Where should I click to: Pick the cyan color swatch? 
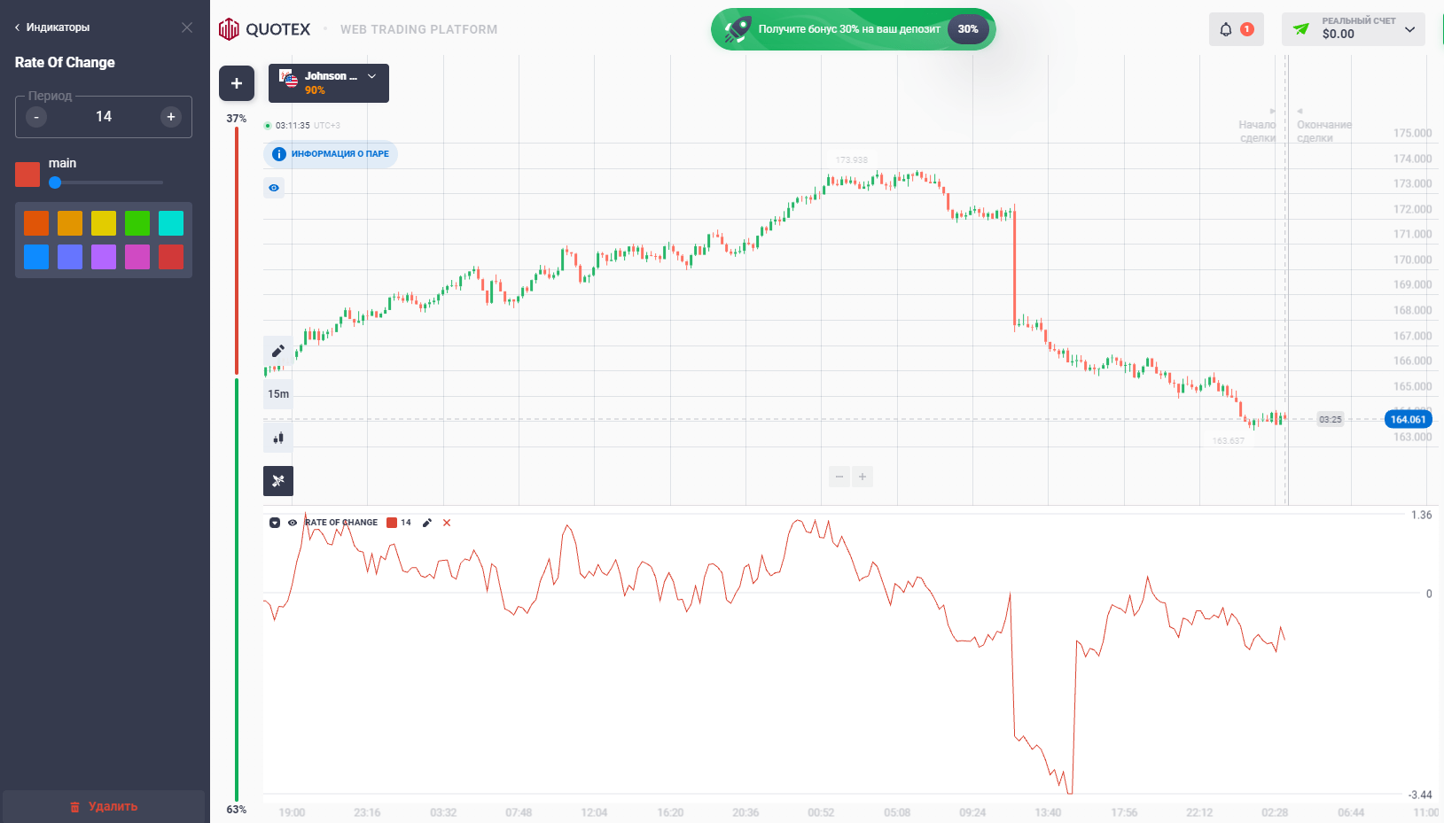(x=171, y=223)
